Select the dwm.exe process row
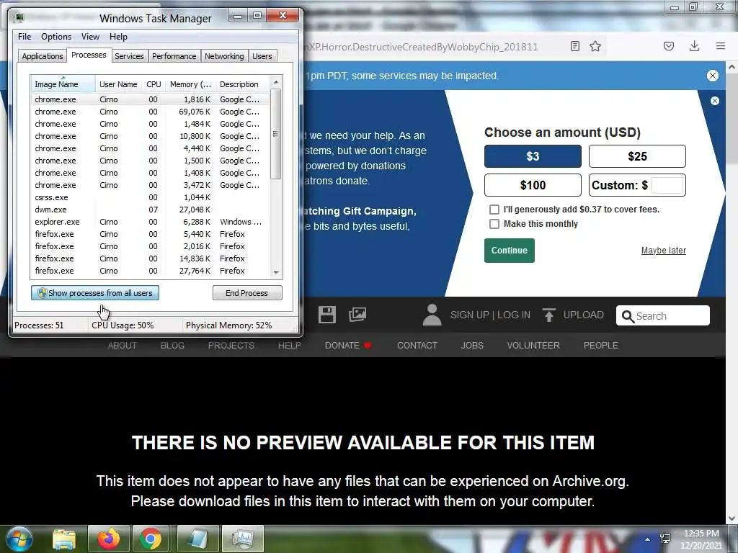Viewport: 738px width, 553px height. 150,210
